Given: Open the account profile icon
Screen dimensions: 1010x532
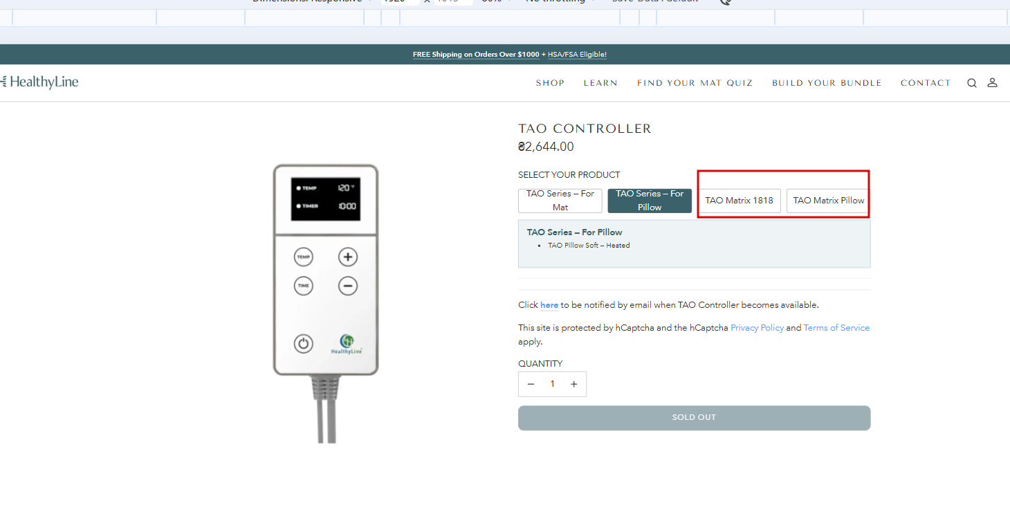Looking at the screenshot, I should pos(992,82).
